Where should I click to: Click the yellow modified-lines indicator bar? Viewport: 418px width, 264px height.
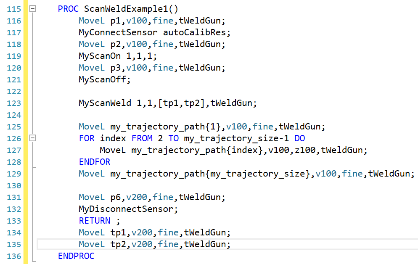(x=26, y=126)
